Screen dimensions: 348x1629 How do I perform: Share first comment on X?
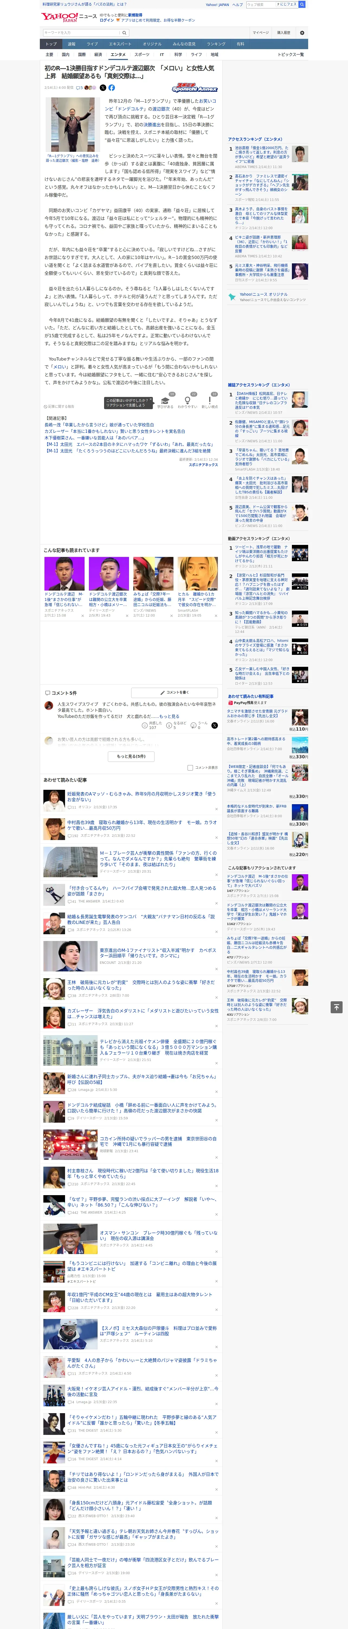[x=214, y=725]
